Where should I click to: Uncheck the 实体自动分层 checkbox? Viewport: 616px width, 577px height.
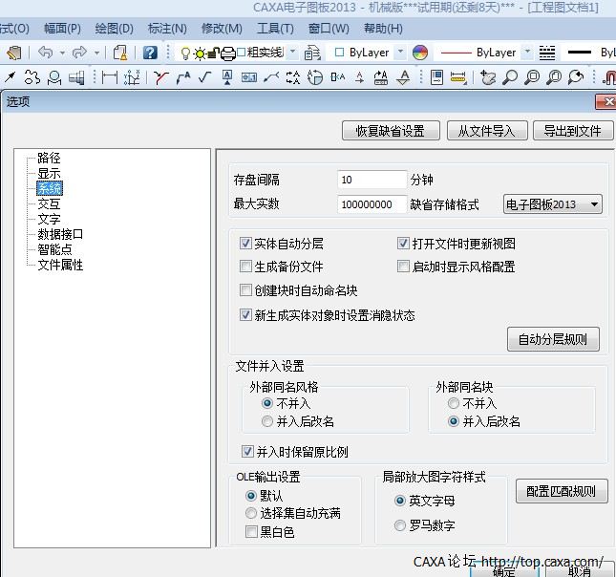tap(245, 244)
